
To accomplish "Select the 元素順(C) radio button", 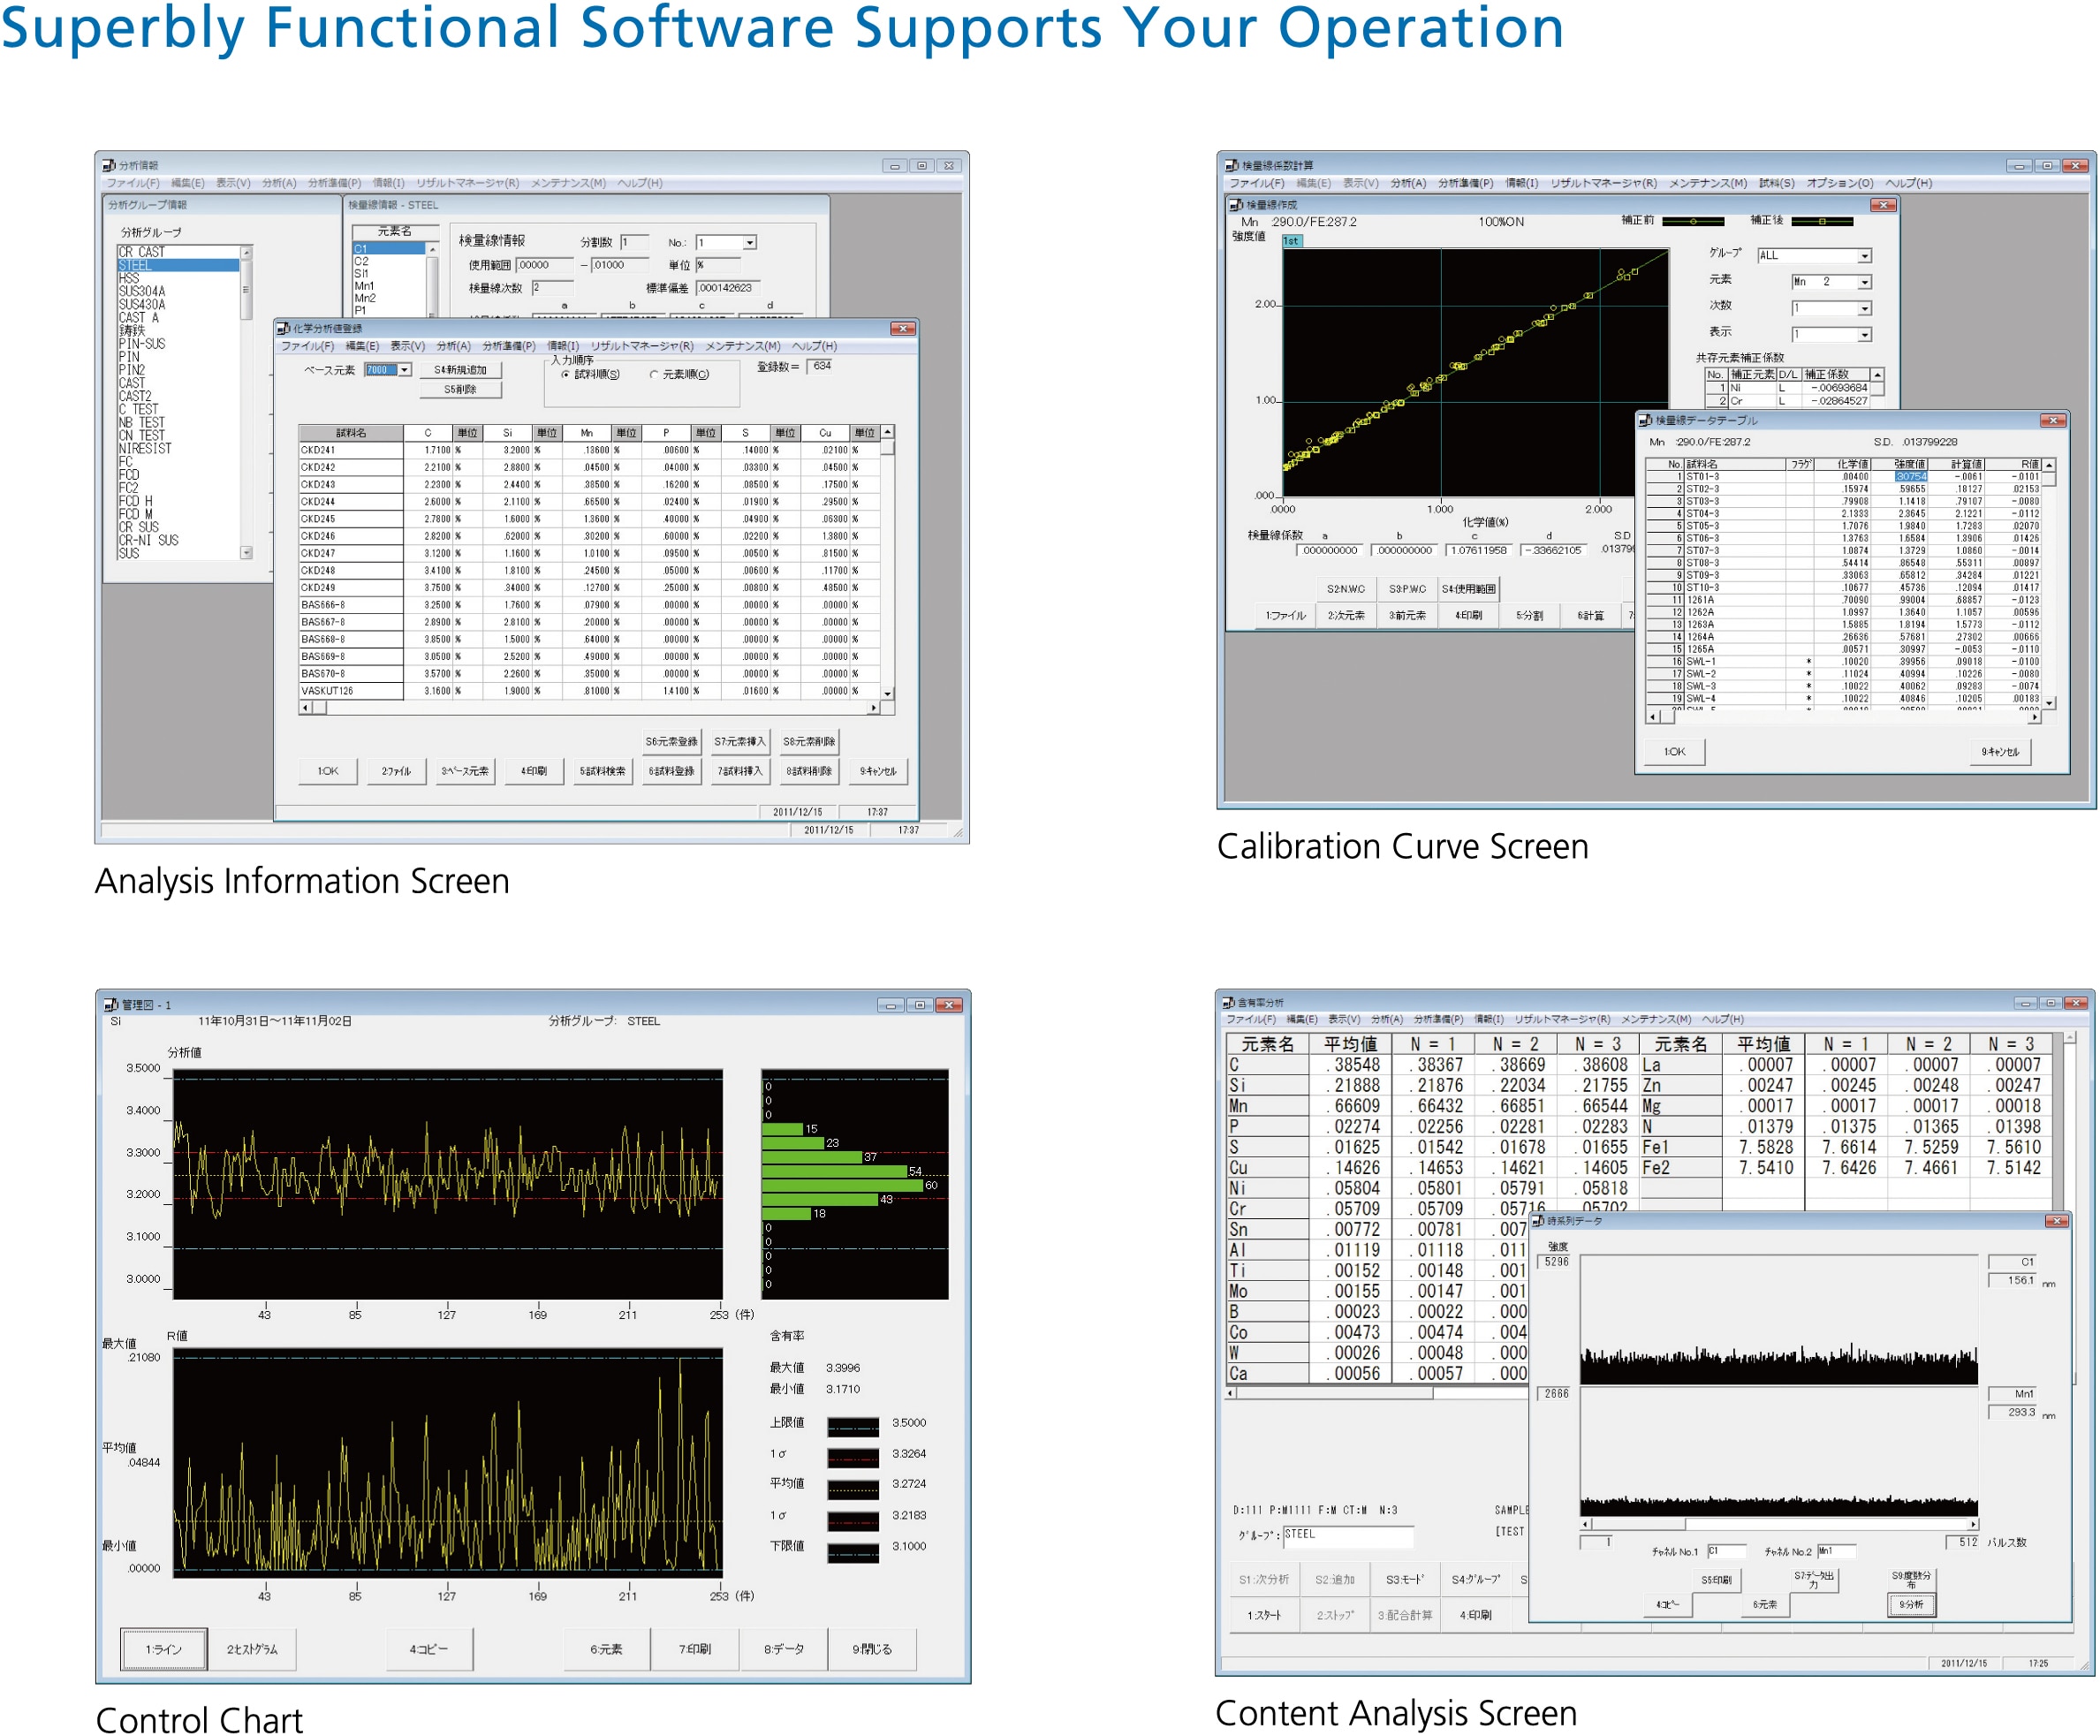I will [x=654, y=374].
